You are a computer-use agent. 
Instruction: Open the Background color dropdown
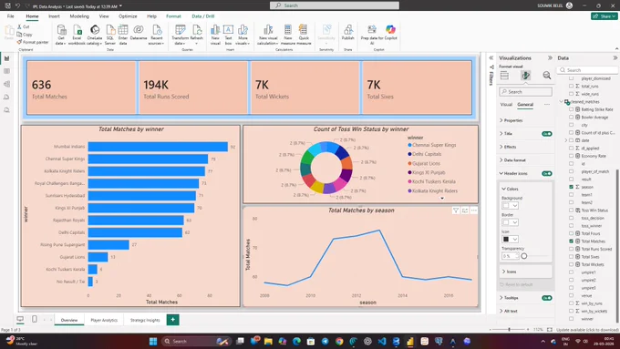(510, 206)
